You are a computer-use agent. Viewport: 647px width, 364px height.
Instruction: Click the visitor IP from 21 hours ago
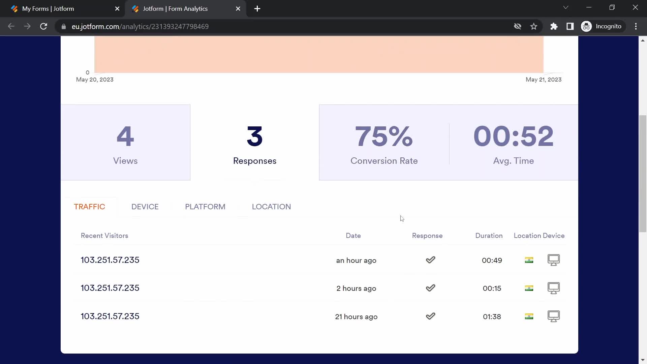pos(110,316)
